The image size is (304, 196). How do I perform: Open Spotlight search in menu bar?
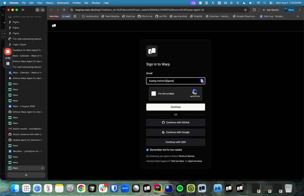pos(264,3)
